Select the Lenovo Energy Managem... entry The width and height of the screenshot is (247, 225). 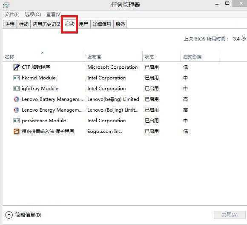click(x=52, y=110)
